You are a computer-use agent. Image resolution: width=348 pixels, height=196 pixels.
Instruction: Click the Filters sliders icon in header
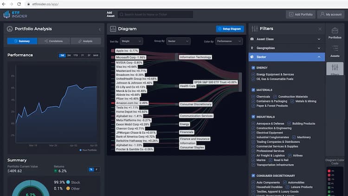click(255, 29)
